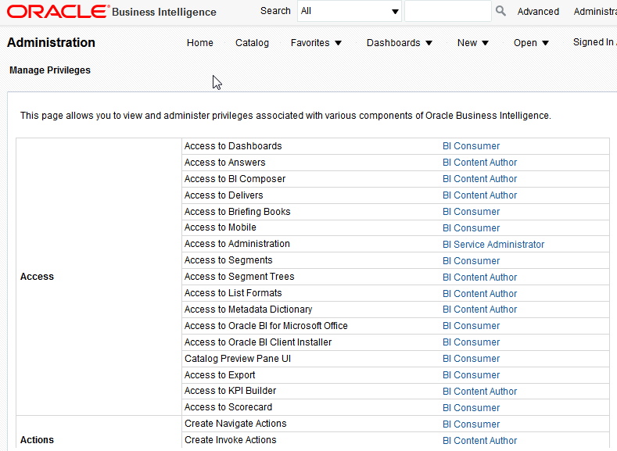Open BI Content Author for Access to KPI Builder
617x451 pixels.
479,392
